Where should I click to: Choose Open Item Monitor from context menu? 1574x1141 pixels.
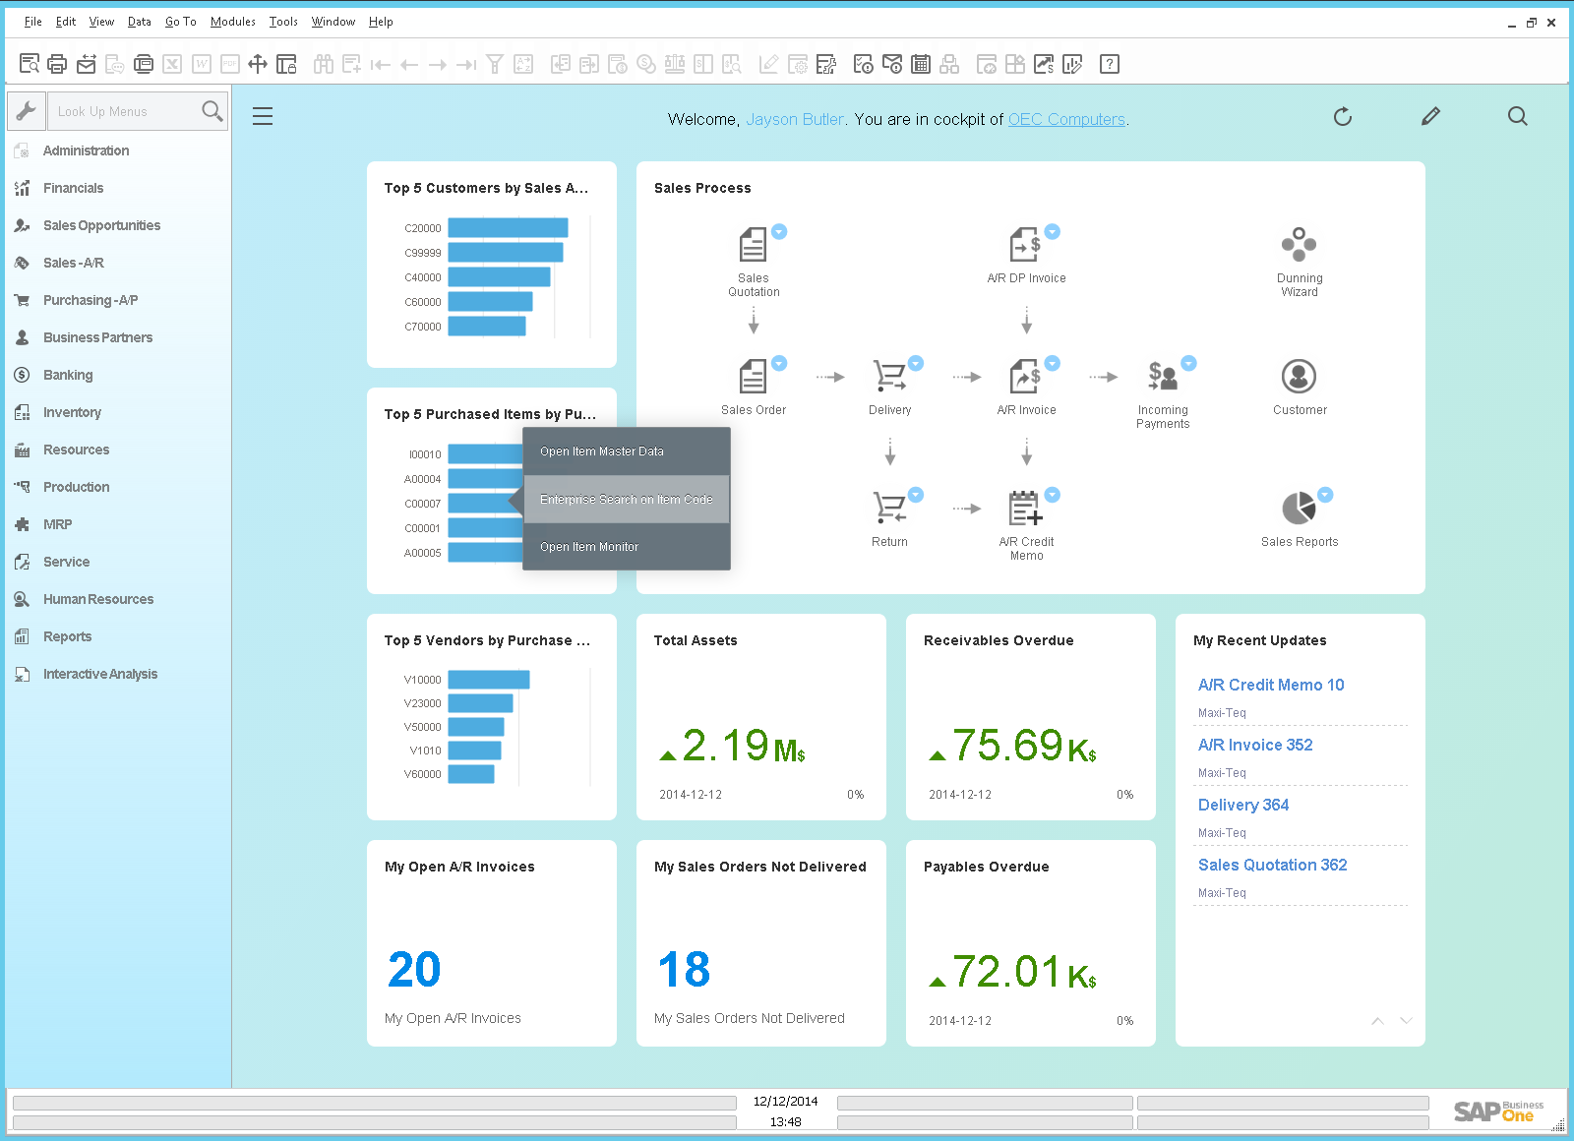(x=589, y=547)
